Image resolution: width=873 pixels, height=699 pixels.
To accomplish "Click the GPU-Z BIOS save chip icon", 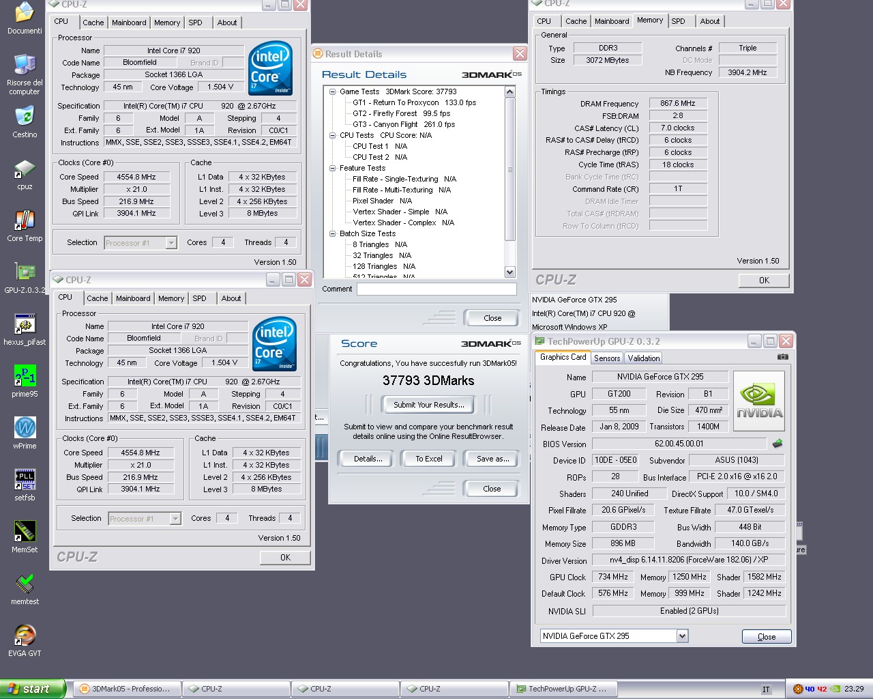I will click(777, 444).
